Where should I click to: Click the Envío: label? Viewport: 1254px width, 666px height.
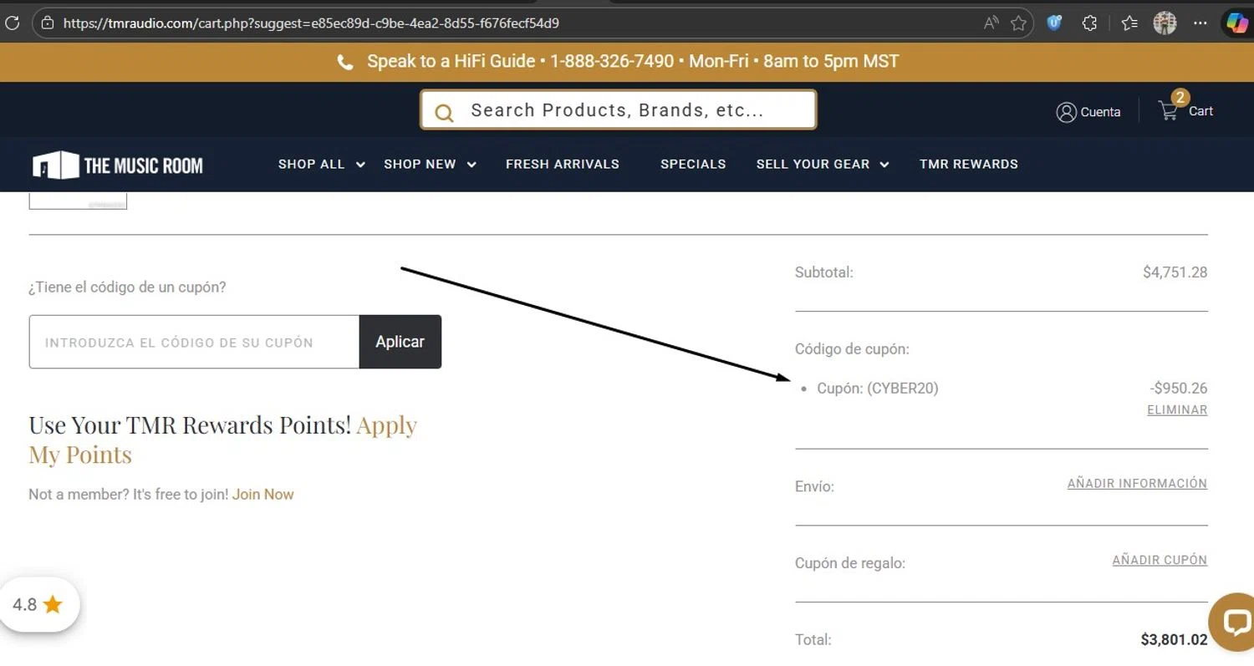point(814,486)
